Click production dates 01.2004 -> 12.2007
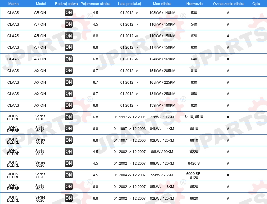The width and height of the screenshot is (267, 204). (x=130, y=175)
